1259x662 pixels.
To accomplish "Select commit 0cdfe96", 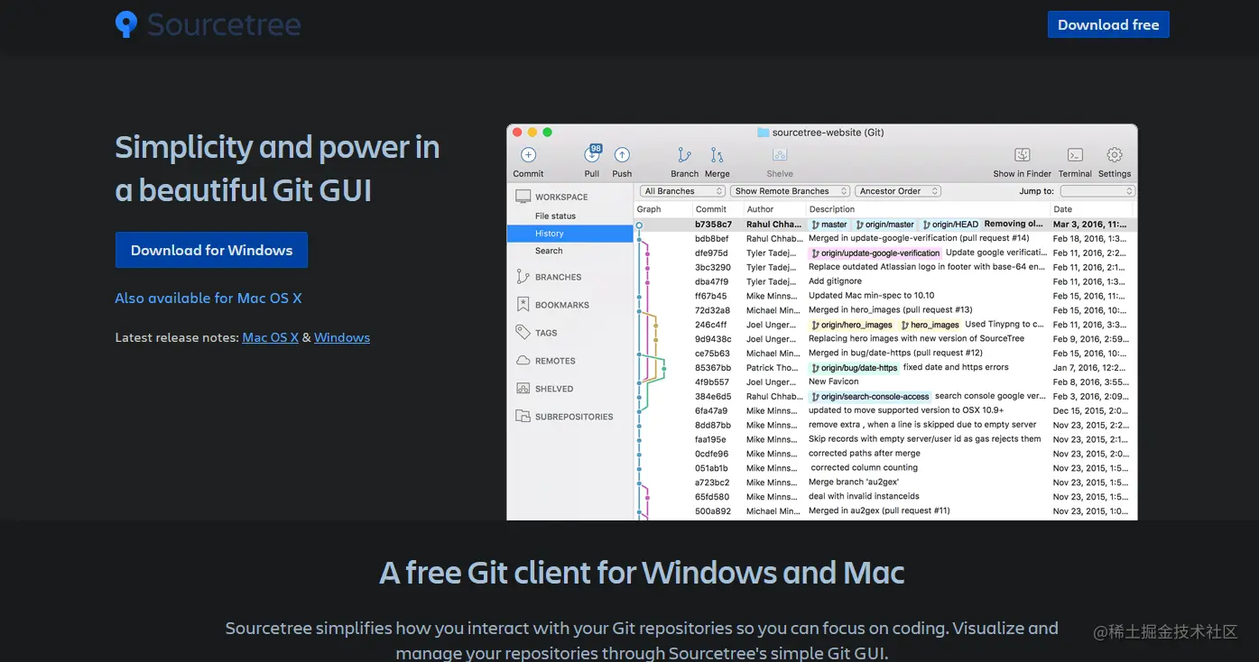I will click(x=885, y=454).
